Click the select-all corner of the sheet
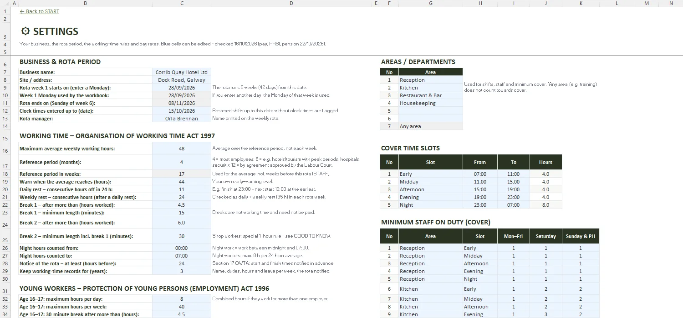This screenshot has width=683, height=318. pyautogui.click(x=5, y=3)
